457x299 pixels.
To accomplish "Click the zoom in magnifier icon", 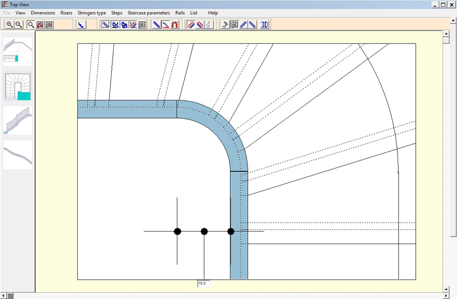I will tap(10, 25).
